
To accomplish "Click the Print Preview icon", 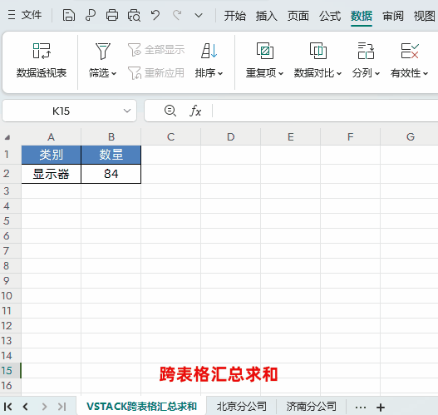I will (x=134, y=15).
